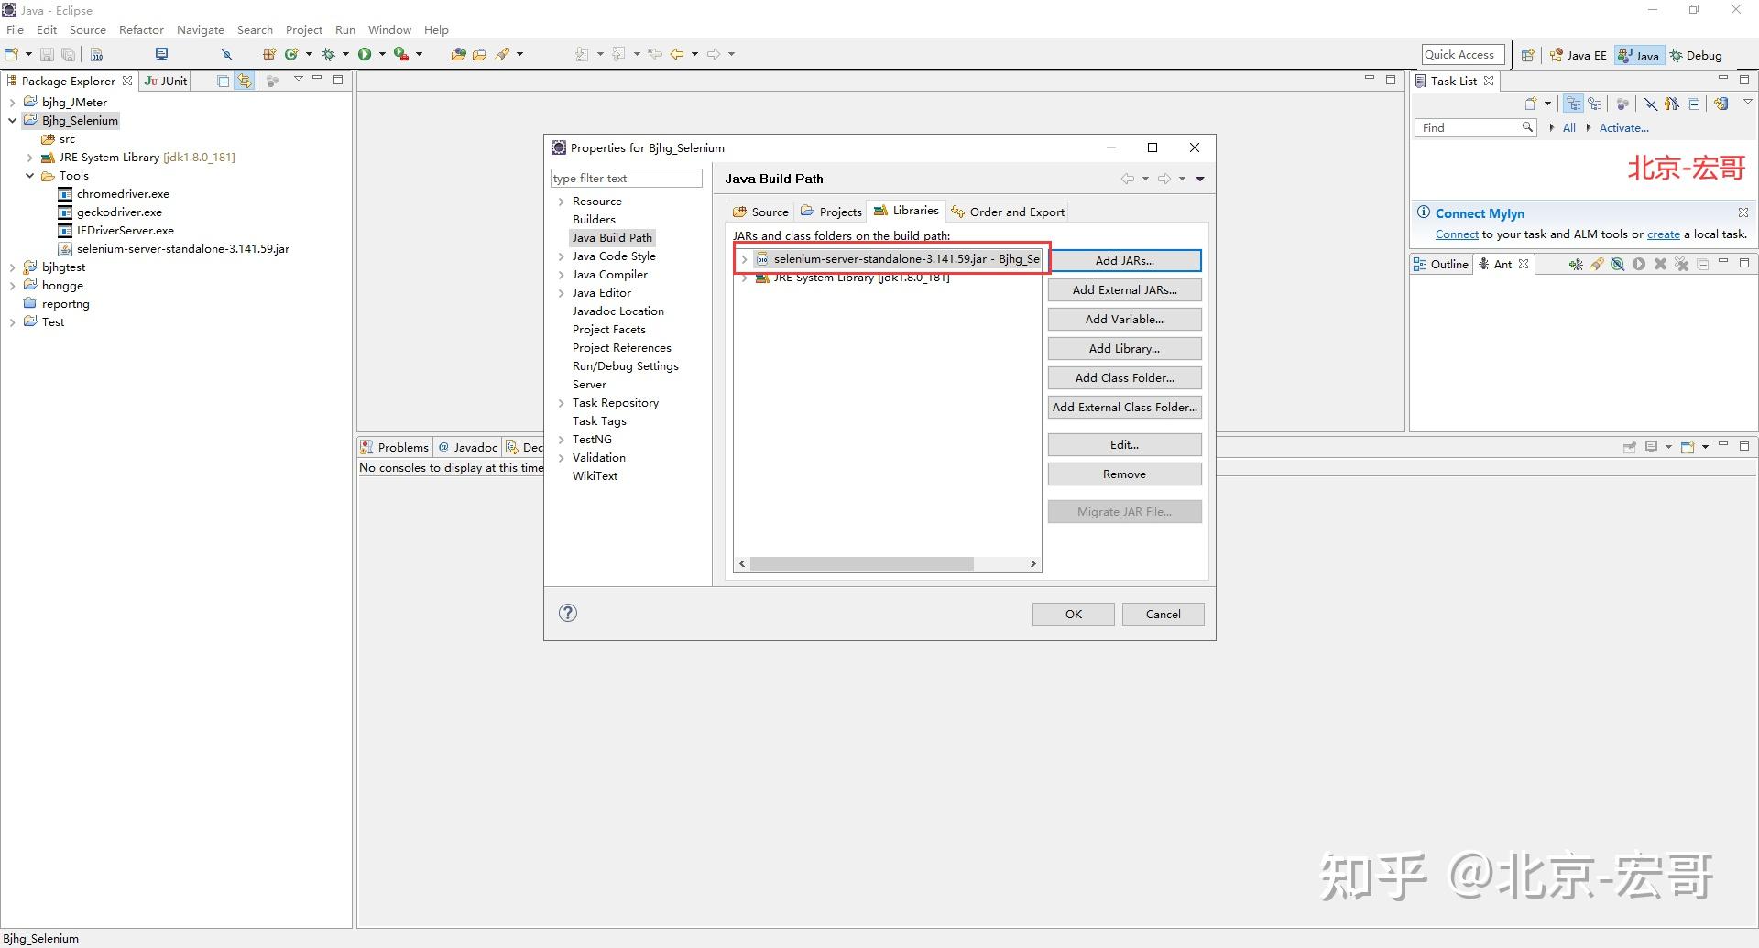Expand the selenium-server-standalone jar build path entry
This screenshot has height=948, width=1759.
tap(744, 259)
